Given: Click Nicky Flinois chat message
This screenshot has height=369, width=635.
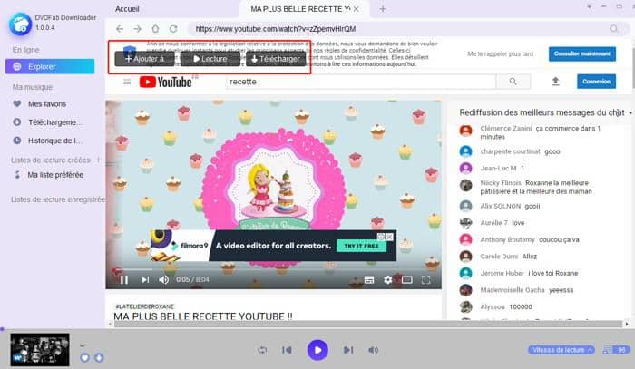Looking at the screenshot, I should coord(536,187).
